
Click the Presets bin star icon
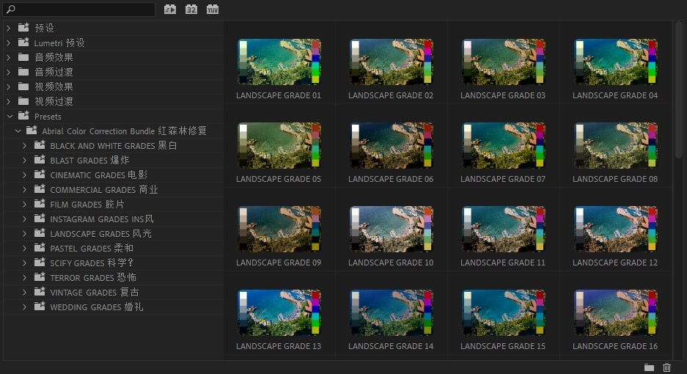(23, 116)
